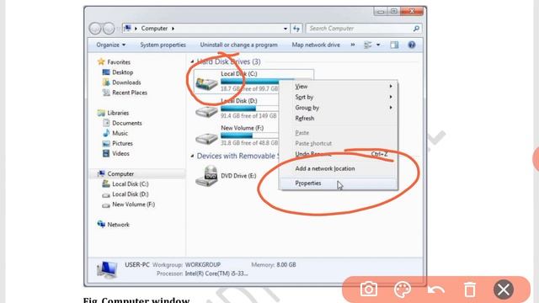This screenshot has width=539, height=303.
Task: Click the undo arrow in orange toolbar
Action: coord(436,290)
